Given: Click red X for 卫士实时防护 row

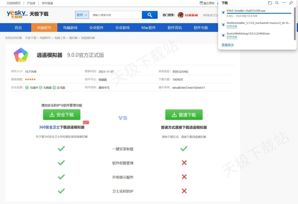Looking at the screenshot, I should (x=184, y=191).
